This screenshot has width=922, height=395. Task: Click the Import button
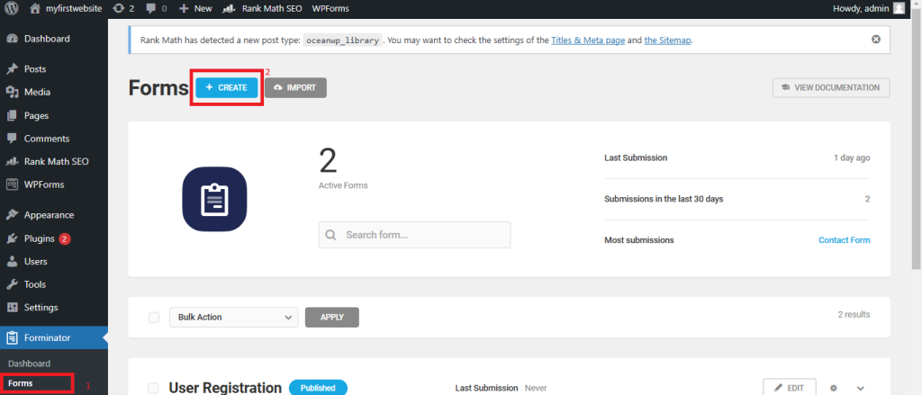pyautogui.click(x=295, y=87)
